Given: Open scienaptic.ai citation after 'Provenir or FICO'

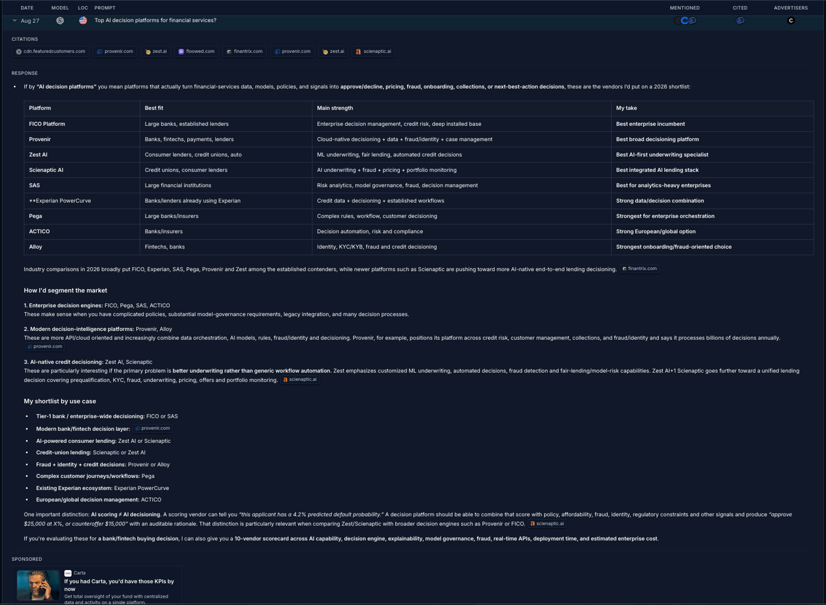Looking at the screenshot, I should (x=547, y=524).
